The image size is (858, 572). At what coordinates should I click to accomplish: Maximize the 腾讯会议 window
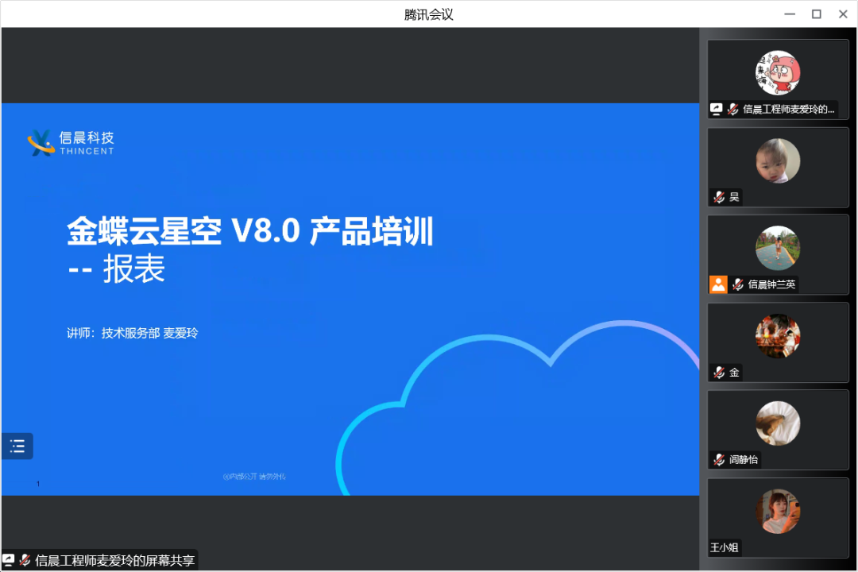pos(817,14)
